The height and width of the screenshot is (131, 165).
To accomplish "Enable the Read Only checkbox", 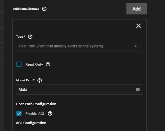I will click(19, 64).
